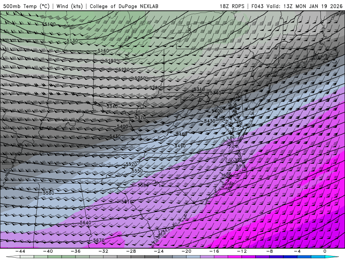Click the -8 colorbar scale label
This screenshot has height=259, width=345.
[x=270, y=251]
